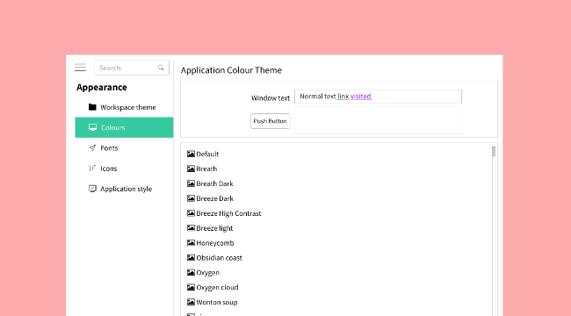
Task: Click the Obsidian coast preview icon
Action: click(x=191, y=257)
